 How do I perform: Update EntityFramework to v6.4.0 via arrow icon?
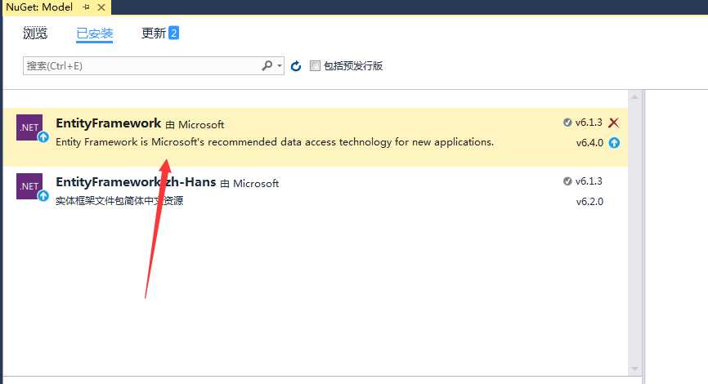point(614,143)
